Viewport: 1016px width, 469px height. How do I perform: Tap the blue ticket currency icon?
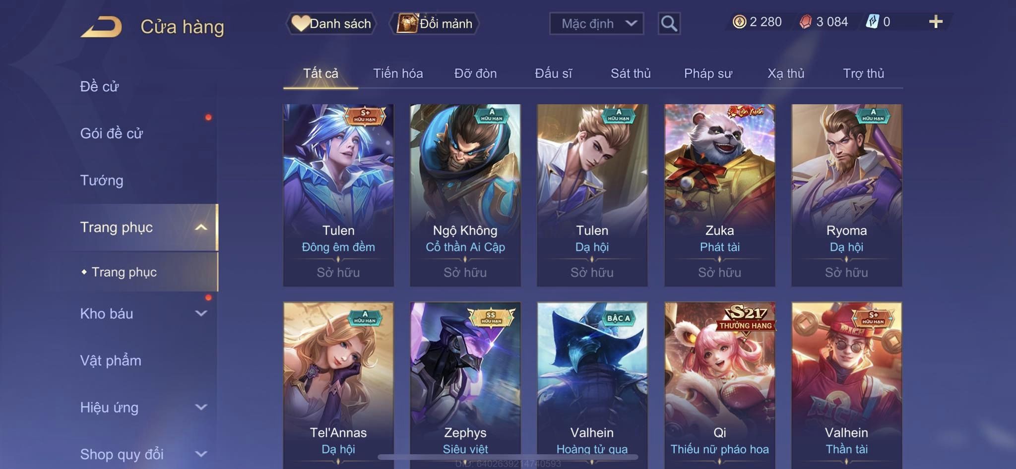873,22
